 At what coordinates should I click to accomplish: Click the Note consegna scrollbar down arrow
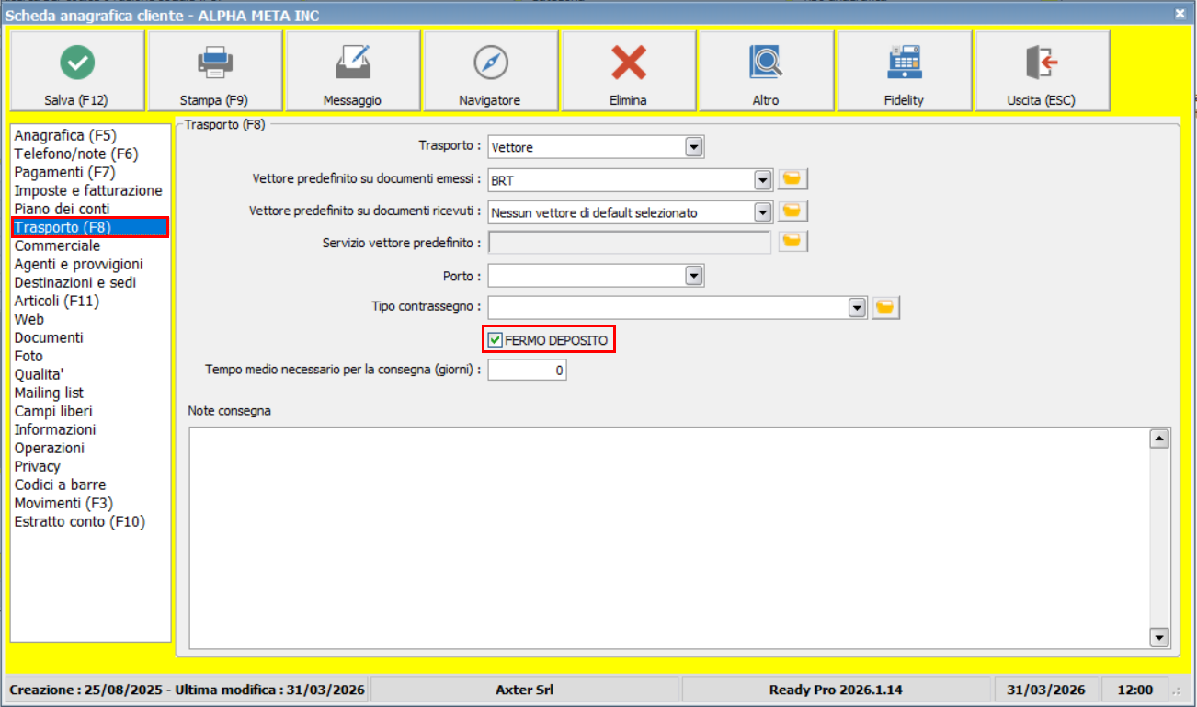point(1159,637)
